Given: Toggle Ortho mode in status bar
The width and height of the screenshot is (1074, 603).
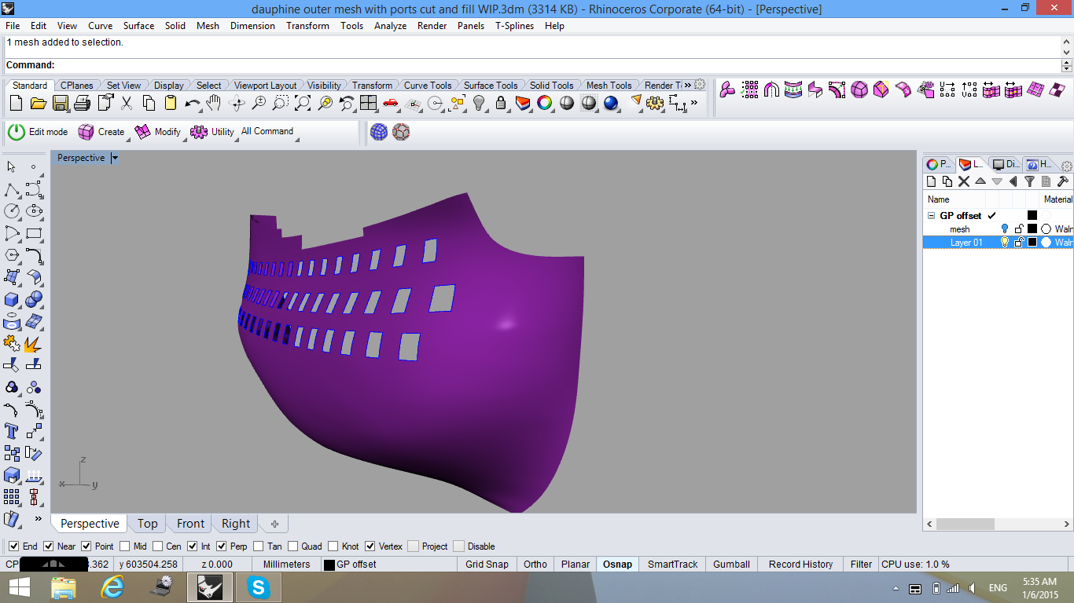Looking at the screenshot, I should tap(535, 564).
